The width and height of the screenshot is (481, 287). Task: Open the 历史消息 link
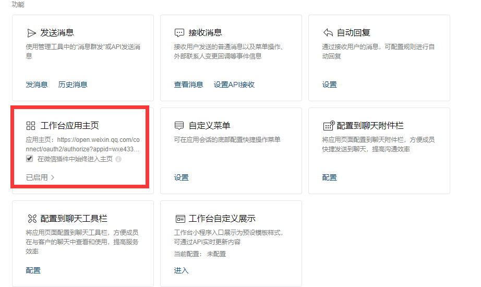pyautogui.click(x=73, y=85)
